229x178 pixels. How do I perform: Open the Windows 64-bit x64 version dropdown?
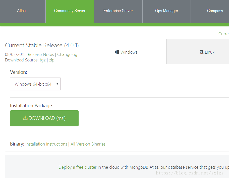tap(35, 84)
